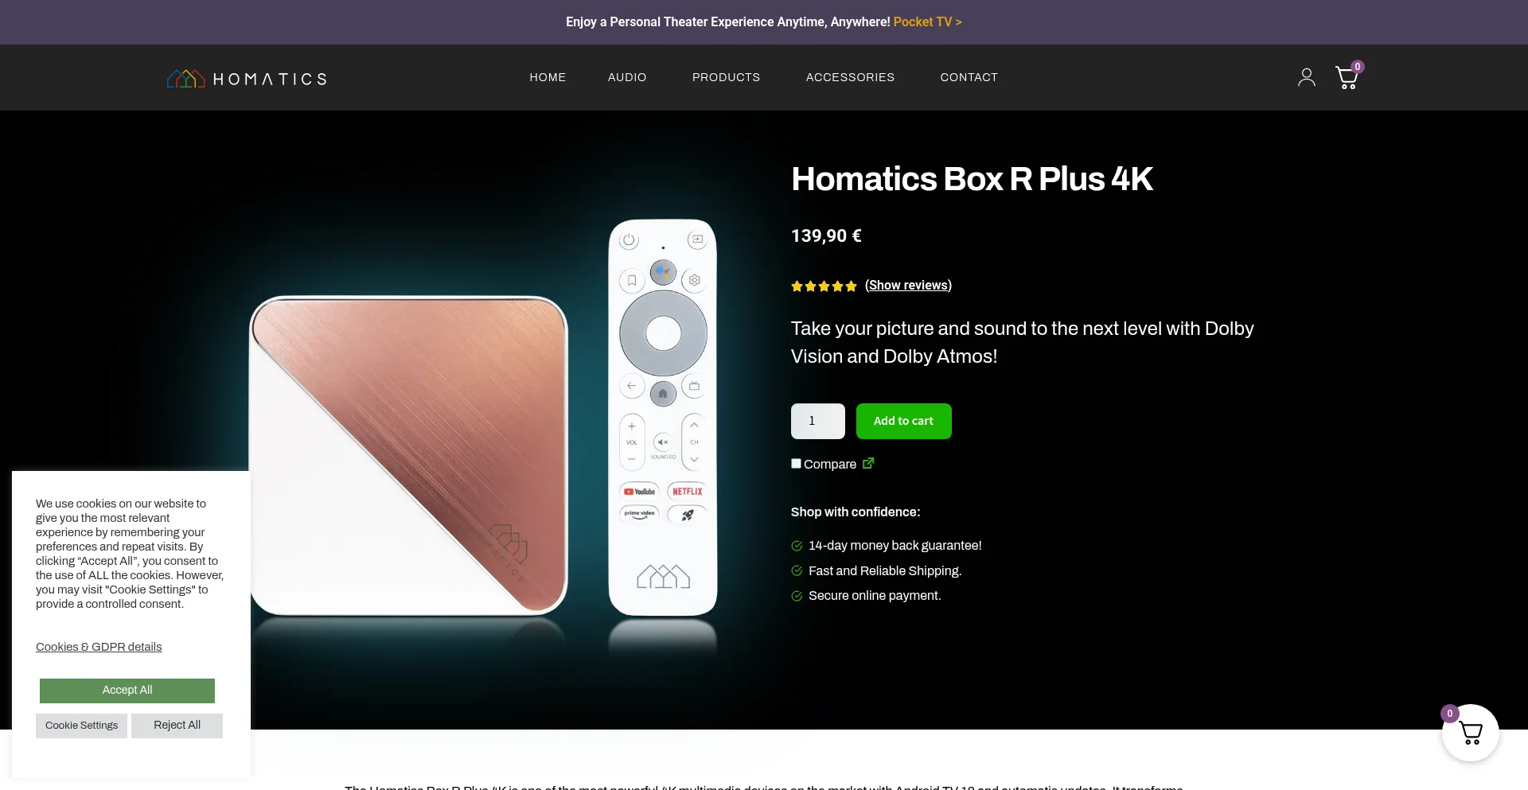Image resolution: width=1528 pixels, height=790 pixels.
Task: Click the floating cart button
Action: (1470, 733)
